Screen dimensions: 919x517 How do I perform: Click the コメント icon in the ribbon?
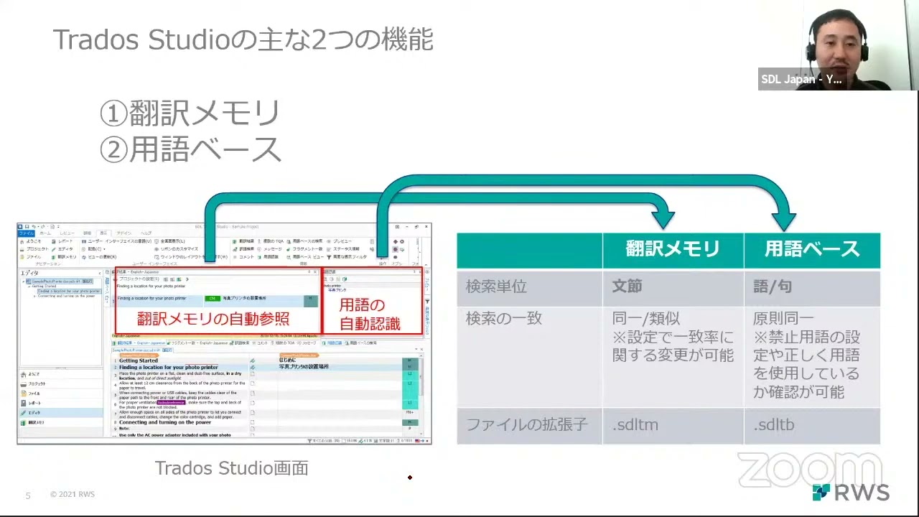(235, 257)
